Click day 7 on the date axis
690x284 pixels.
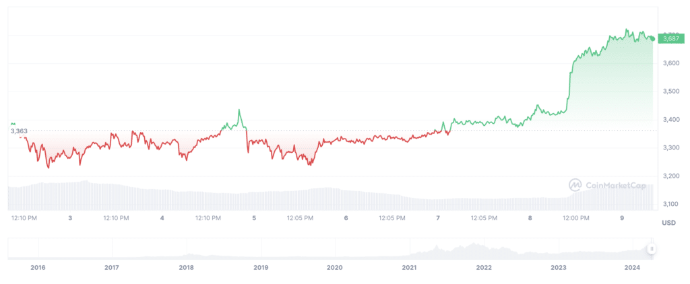pos(438,218)
